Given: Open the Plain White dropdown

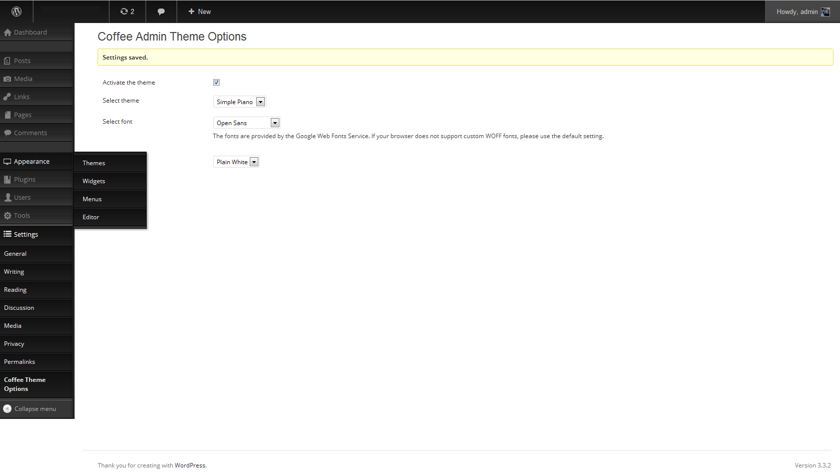Looking at the screenshot, I should pos(236,162).
